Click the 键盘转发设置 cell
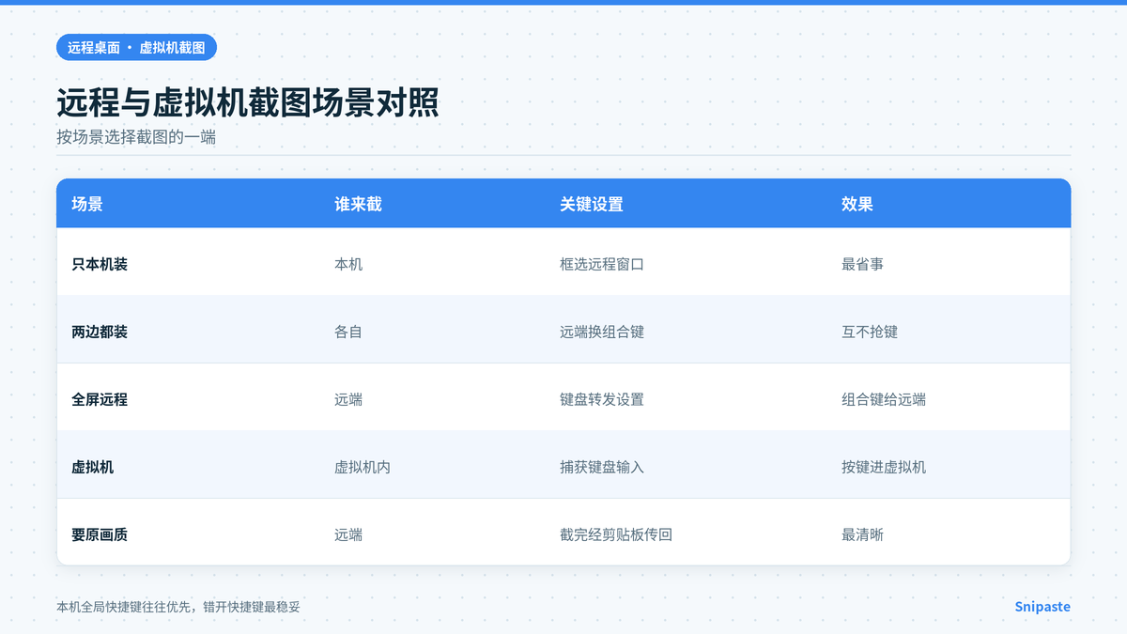Image resolution: width=1127 pixels, height=634 pixels. pyautogui.click(x=602, y=399)
